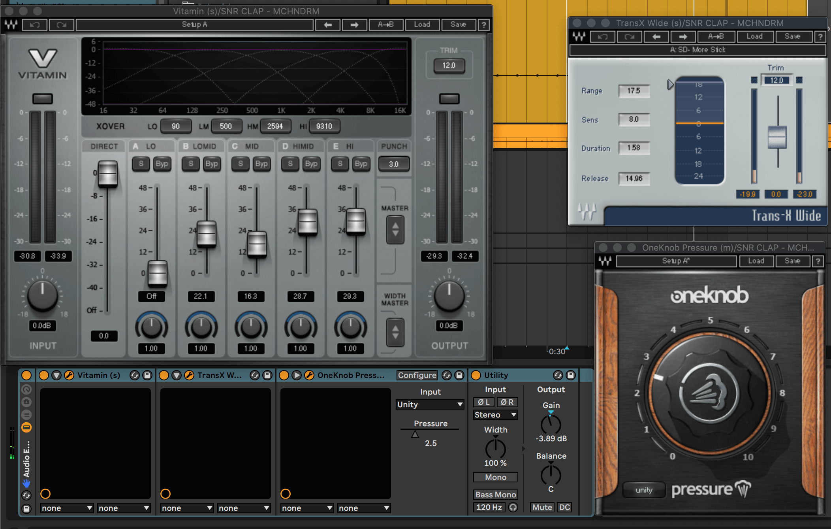The image size is (831, 529).
Task: Click TransX Wide Trim fader handle
Action: pyautogui.click(x=777, y=137)
